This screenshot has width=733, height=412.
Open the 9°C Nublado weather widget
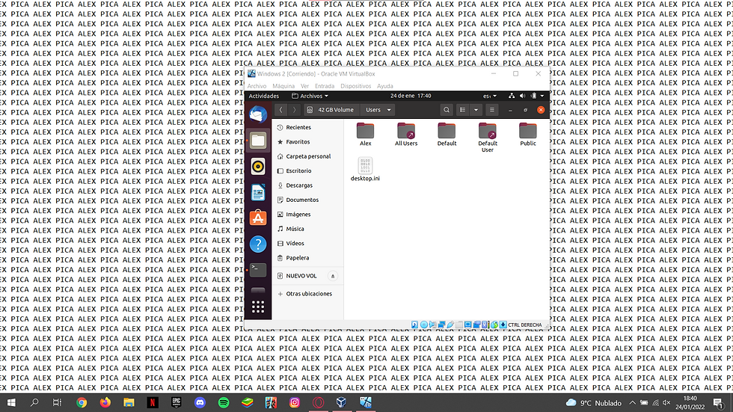click(593, 403)
